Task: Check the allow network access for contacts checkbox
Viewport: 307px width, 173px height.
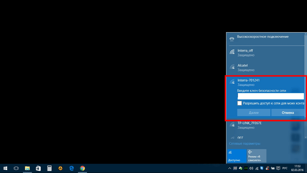Action: click(x=240, y=103)
